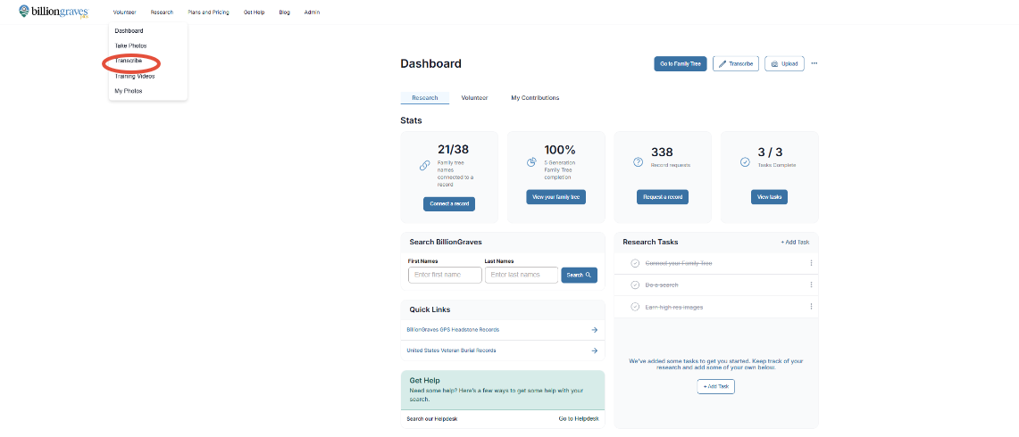Open options menu for Connect your Family Tree task
The image size is (1019, 437).
(811, 263)
